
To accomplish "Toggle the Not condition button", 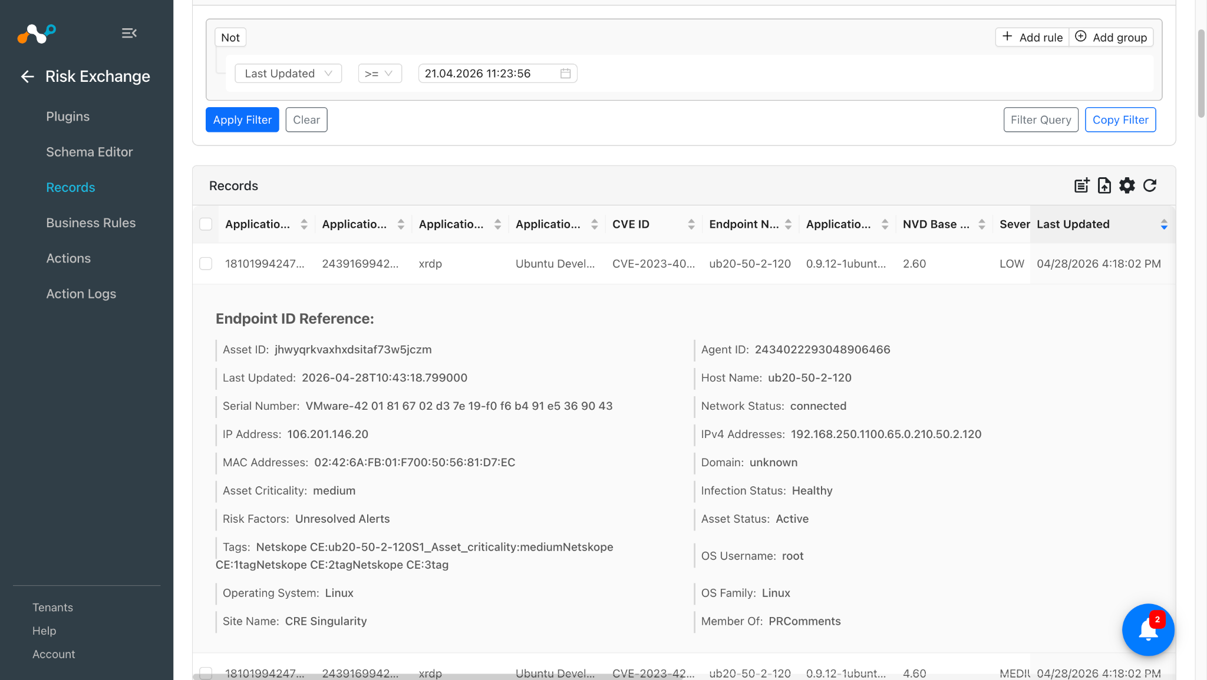I will click(x=230, y=37).
